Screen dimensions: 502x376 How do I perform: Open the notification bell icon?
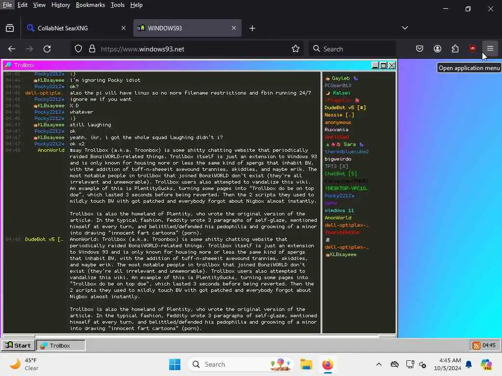coord(469,364)
